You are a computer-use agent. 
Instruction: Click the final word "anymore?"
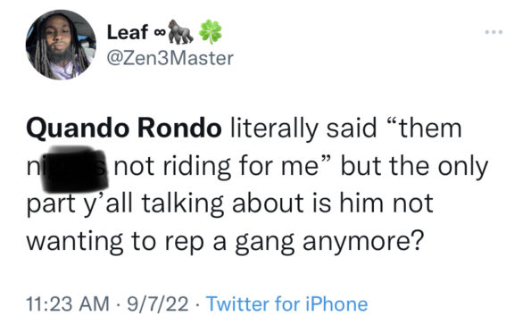363,243
